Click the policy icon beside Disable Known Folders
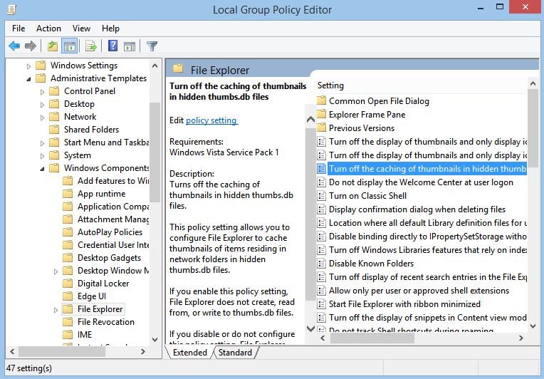 [x=322, y=264]
